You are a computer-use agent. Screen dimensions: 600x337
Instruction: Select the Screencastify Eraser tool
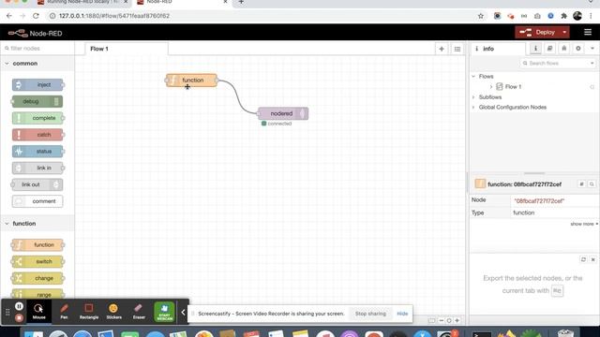[139, 312]
